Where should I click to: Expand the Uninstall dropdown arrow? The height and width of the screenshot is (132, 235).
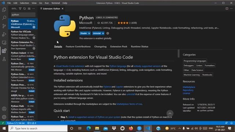pos(103,33)
